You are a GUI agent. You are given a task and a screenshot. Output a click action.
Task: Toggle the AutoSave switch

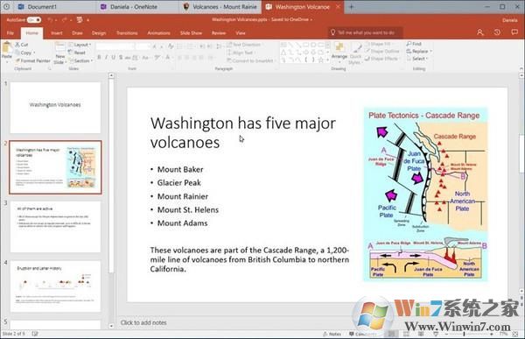(x=34, y=20)
